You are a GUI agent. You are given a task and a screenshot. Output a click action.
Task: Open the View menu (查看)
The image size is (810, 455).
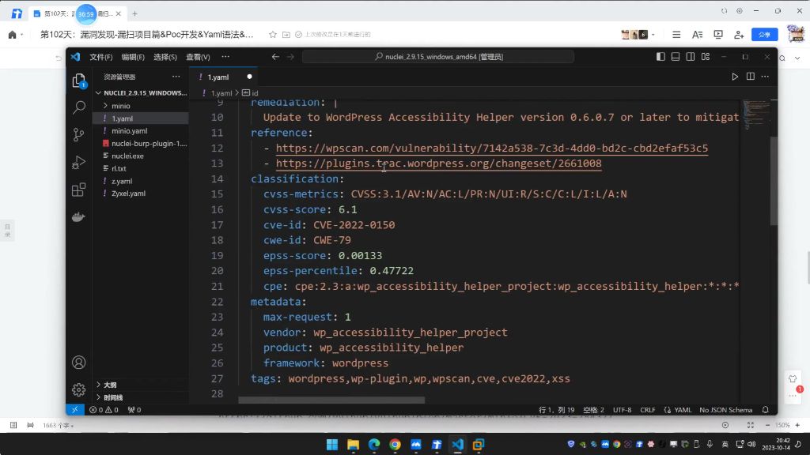click(198, 57)
